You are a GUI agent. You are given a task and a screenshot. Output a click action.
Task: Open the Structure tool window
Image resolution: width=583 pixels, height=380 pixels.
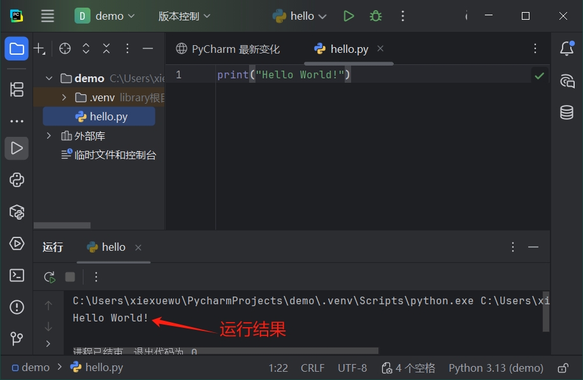click(17, 90)
